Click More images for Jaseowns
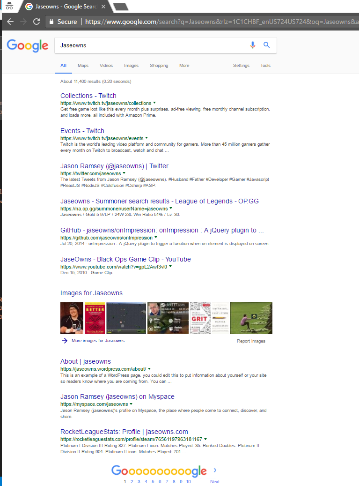This screenshot has width=359, height=486. pos(98,341)
